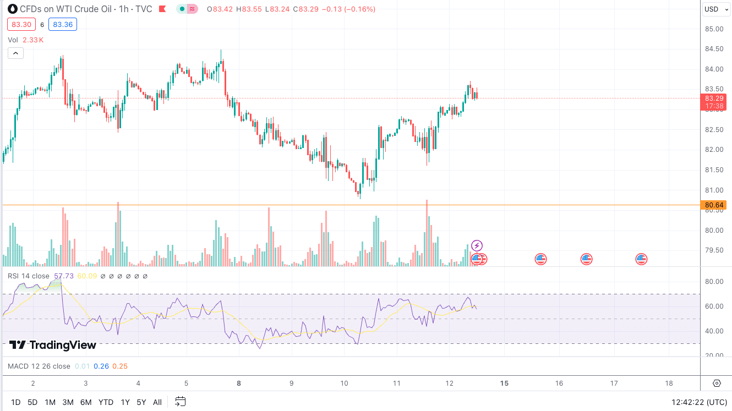732x411 pixels.
Task: Select the 6M time range
Action: click(x=86, y=402)
